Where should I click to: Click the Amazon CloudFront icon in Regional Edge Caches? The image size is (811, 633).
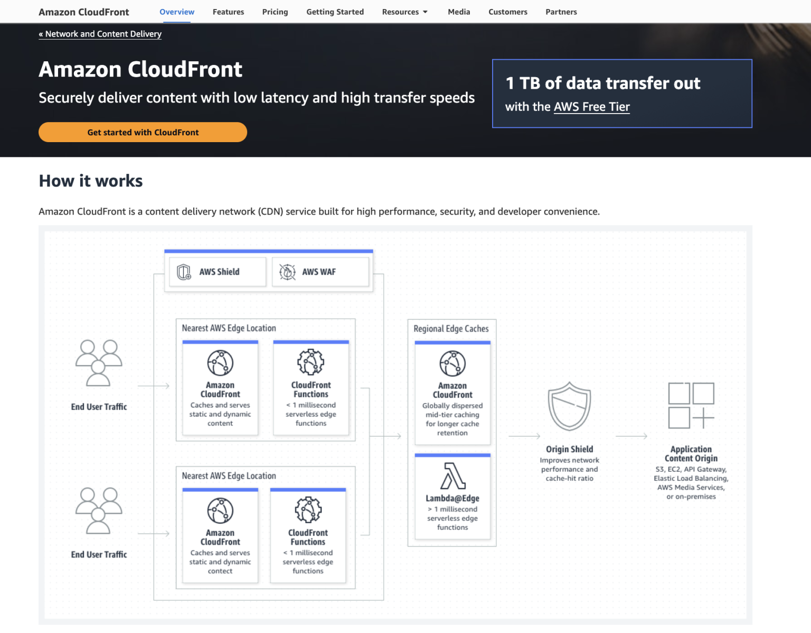pos(452,363)
